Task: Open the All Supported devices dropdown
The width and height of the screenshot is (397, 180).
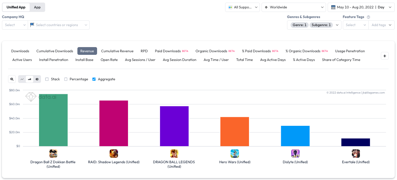Action: coord(243,7)
